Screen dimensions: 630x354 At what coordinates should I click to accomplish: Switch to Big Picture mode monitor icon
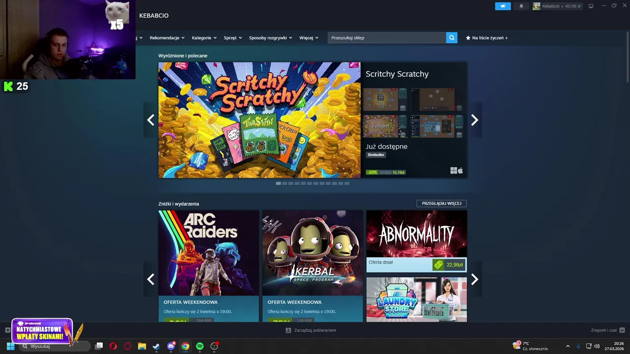click(x=591, y=6)
